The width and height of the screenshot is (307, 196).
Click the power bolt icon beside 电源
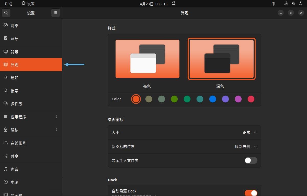6,182
